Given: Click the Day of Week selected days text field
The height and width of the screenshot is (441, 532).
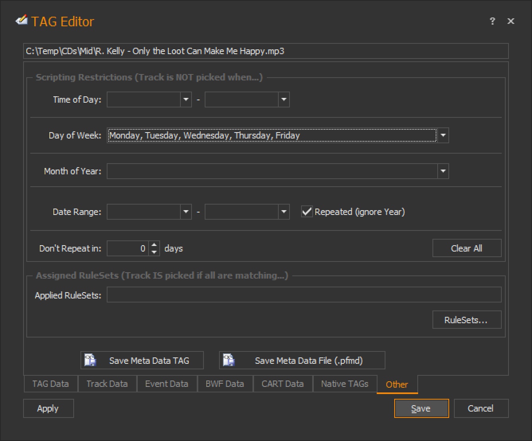Looking at the screenshot, I should [272, 135].
